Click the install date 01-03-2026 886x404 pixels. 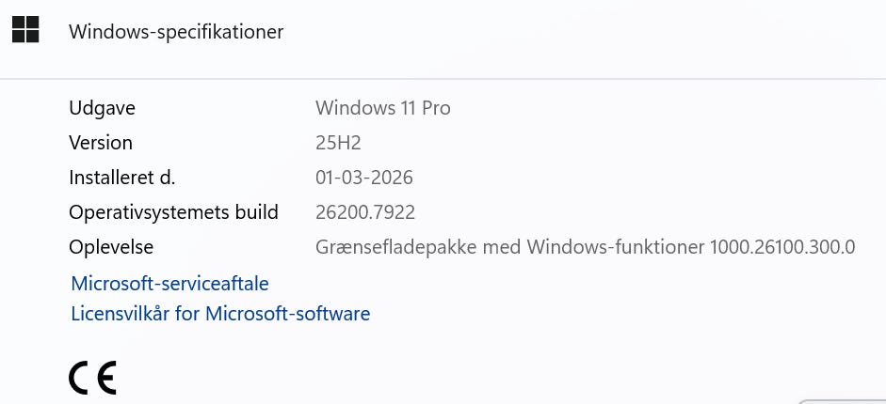(363, 178)
